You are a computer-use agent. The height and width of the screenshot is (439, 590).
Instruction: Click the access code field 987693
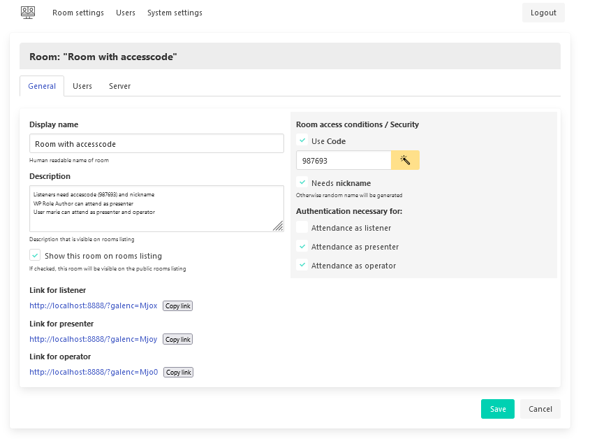point(344,161)
